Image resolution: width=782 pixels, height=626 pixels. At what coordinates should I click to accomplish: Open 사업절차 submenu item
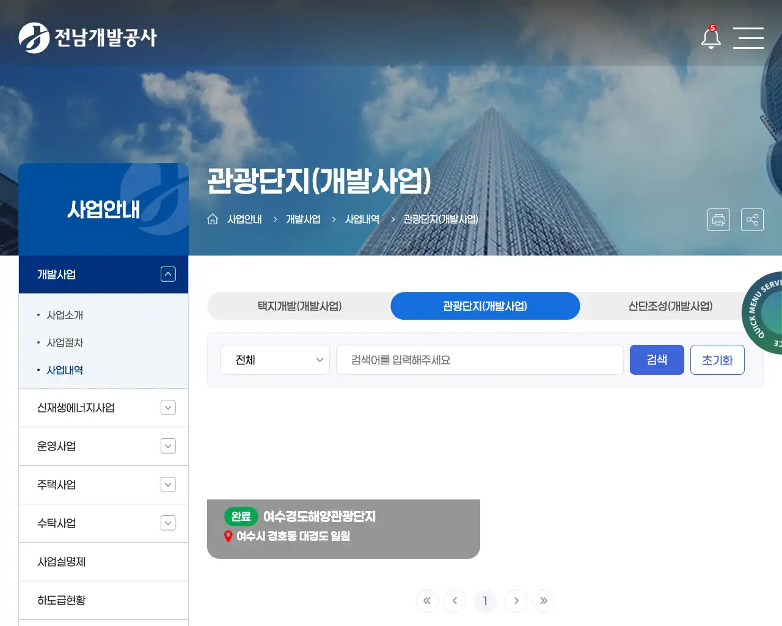coord(65,342)
